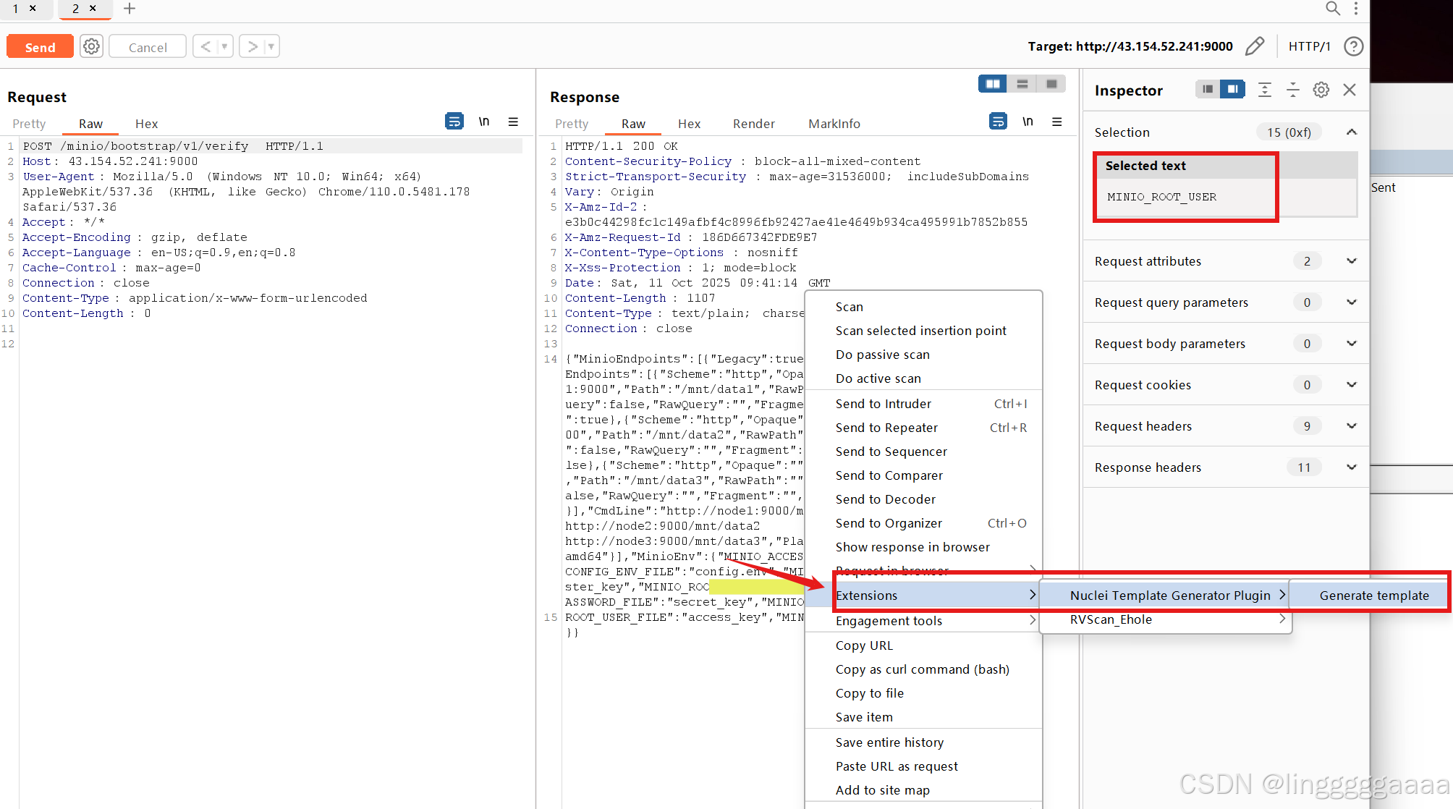Choose Send to Intruder menu entry
Viewport: 1453px width, 809px height.
[x=883, y=404]
